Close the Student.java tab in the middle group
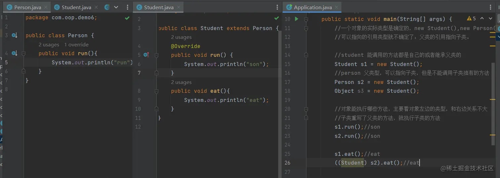This screenshot has width=500, height=178. (179, 7)
